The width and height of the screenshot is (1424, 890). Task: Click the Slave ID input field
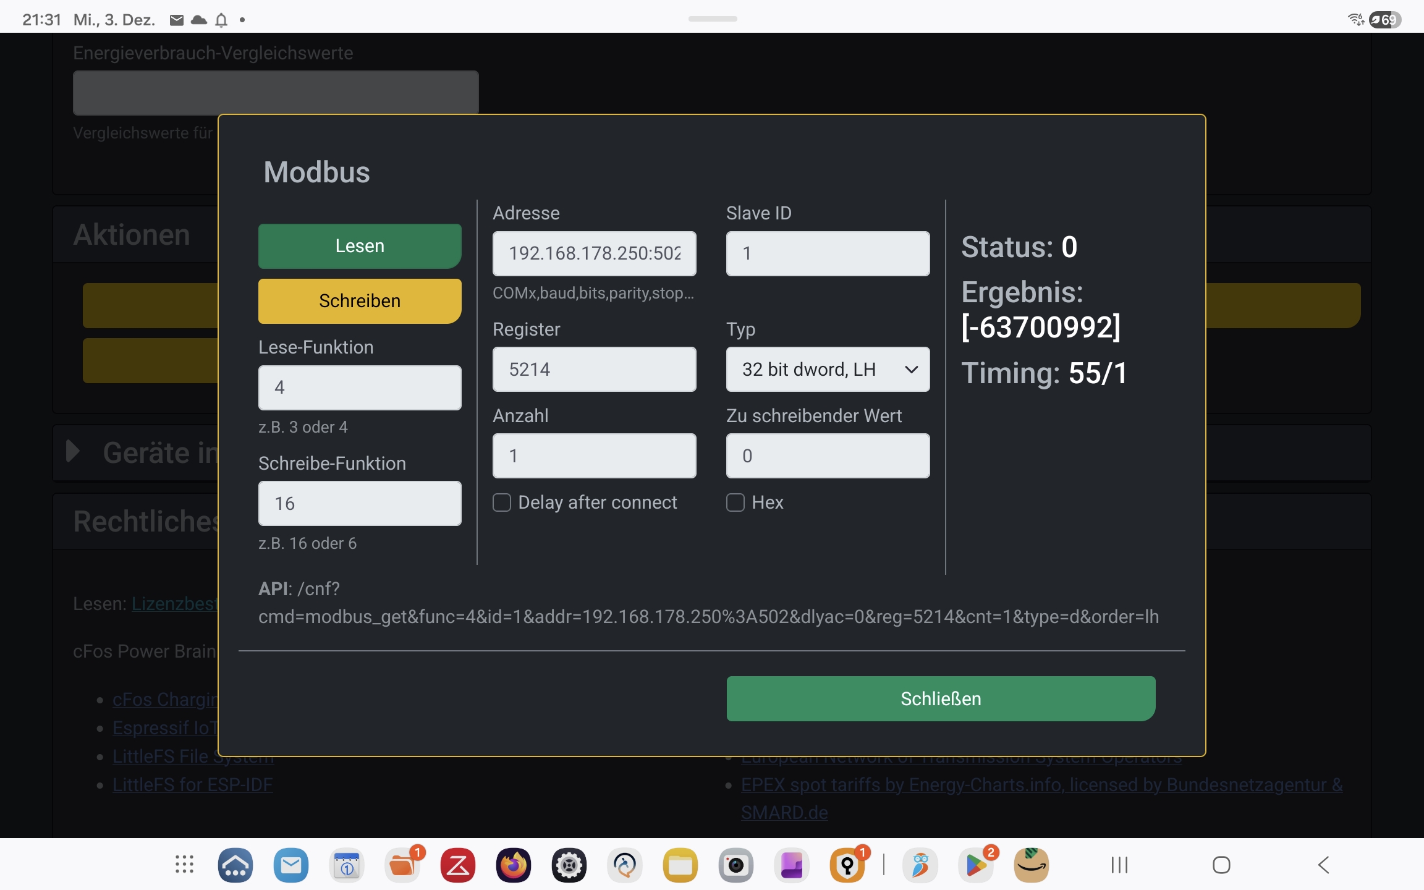[x=828, y=253]
